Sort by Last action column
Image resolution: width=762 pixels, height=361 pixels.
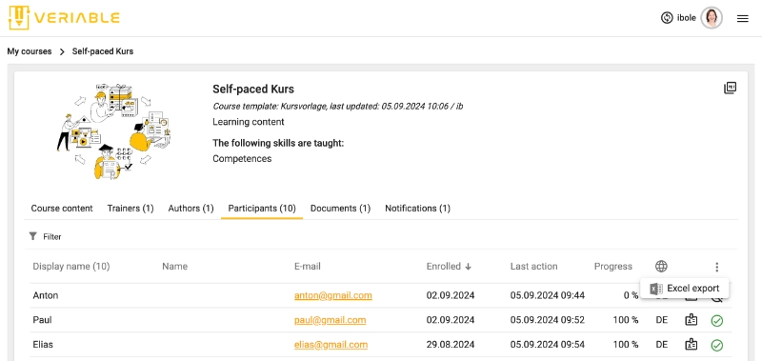click(x=533, y=267)
